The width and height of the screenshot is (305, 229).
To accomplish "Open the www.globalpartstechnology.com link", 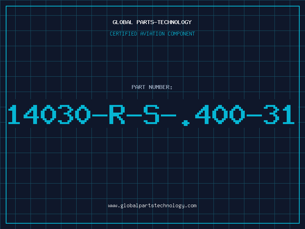I will coord(152,206).
